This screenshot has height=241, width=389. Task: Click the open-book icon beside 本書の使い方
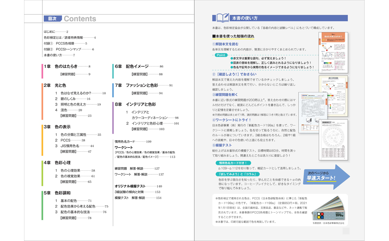[x=223, y=18]
